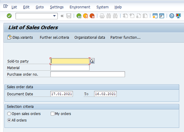Screen dimensions: 184x132
Task: Select All orders radio button
Action: (x=9, y=120)
